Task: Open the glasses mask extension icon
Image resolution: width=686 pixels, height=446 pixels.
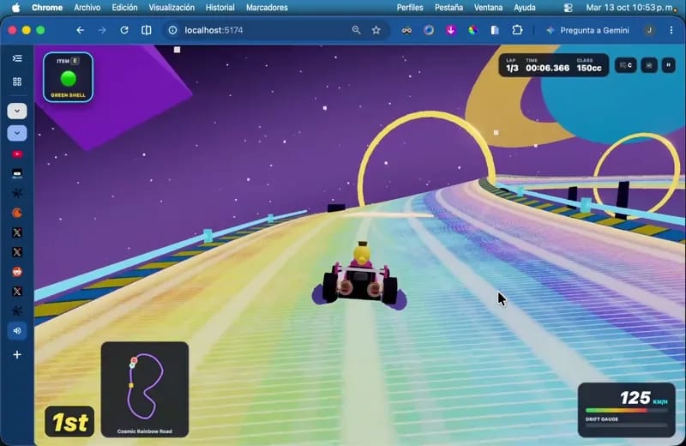Action: click(406, 30)
